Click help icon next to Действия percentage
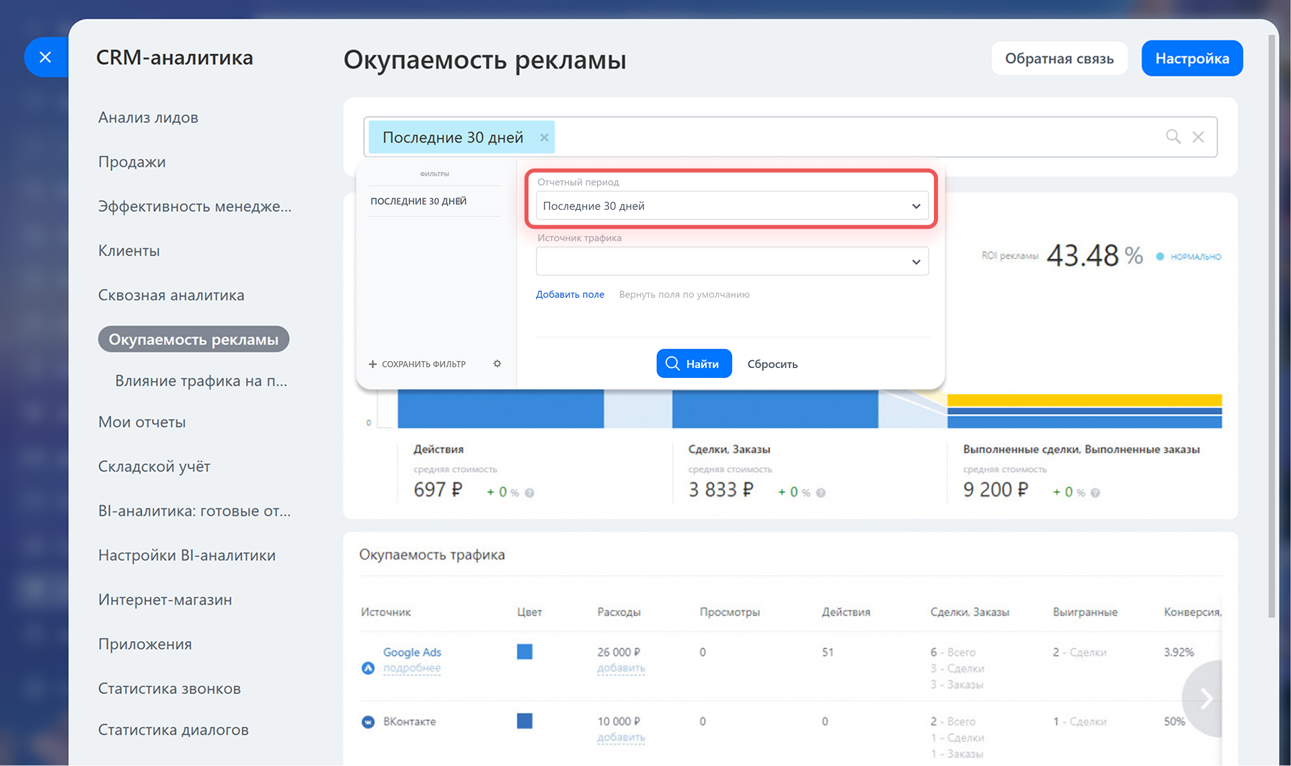This screenshot has height=766, width=1291. click(x=530, y=493)
